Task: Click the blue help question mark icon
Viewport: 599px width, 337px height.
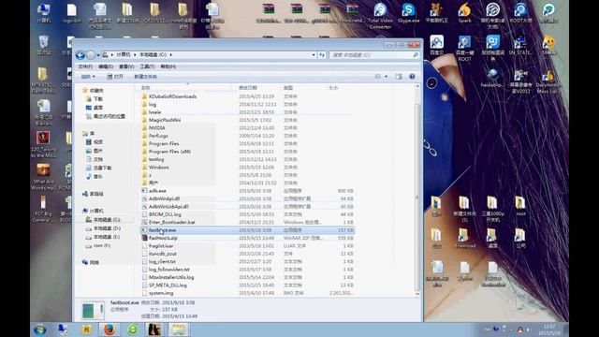Action: (x=412, y=77)
